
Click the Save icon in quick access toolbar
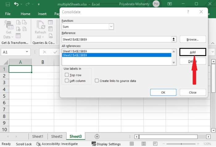(x=7, y=4)
